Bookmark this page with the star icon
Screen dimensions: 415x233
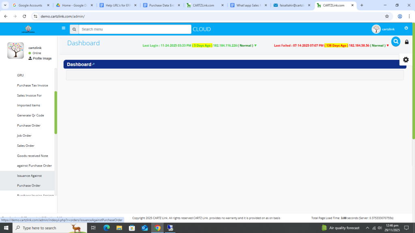click(x=387, y=16)
